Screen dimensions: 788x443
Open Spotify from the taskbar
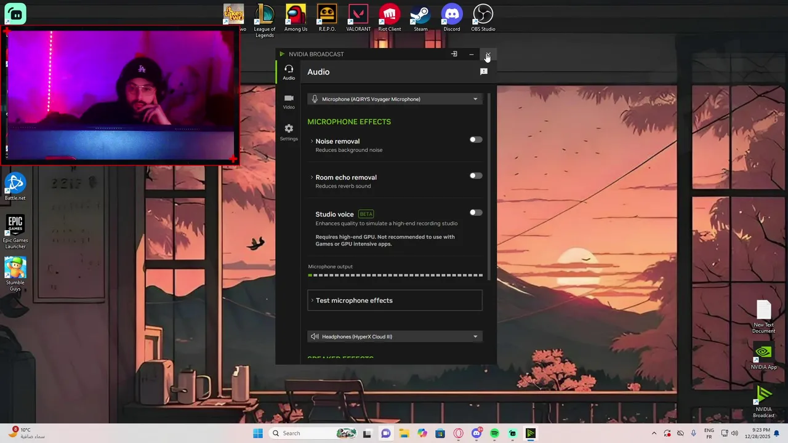point(494,433)
